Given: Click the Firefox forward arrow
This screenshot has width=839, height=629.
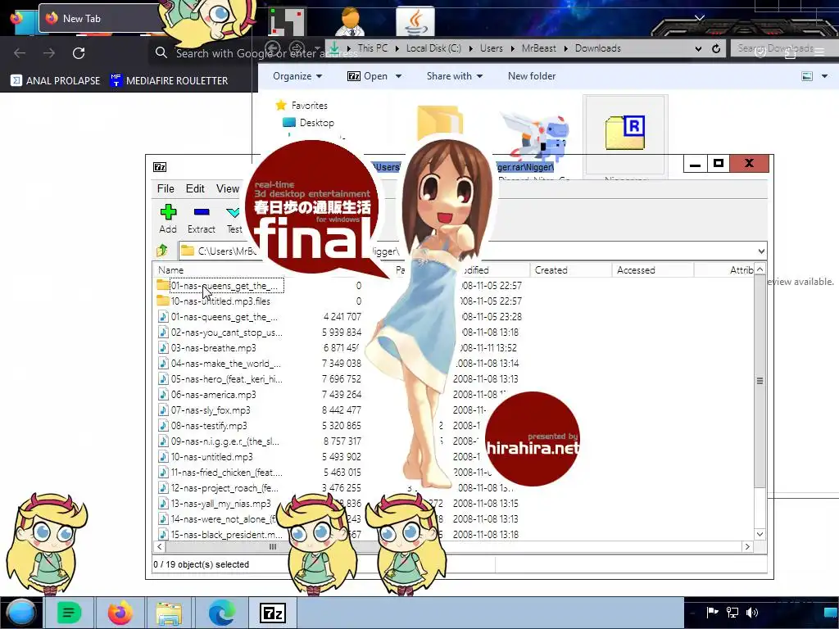Looking at the screenshot, I should point(49,53).
